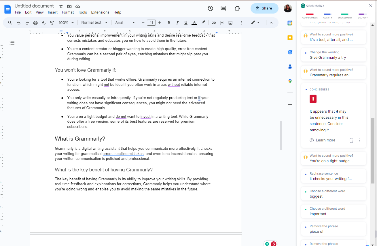The image size is (377, 246).
Task: Open the Help menu
Action: pyautogui.click(x=117, y=12)
